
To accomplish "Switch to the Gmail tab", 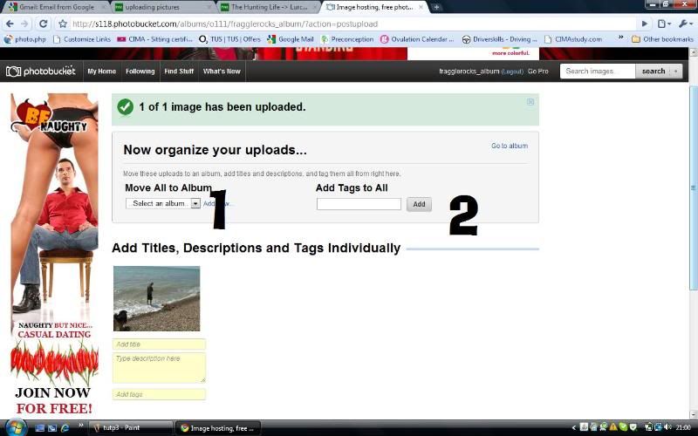I will tap(54, 7).
